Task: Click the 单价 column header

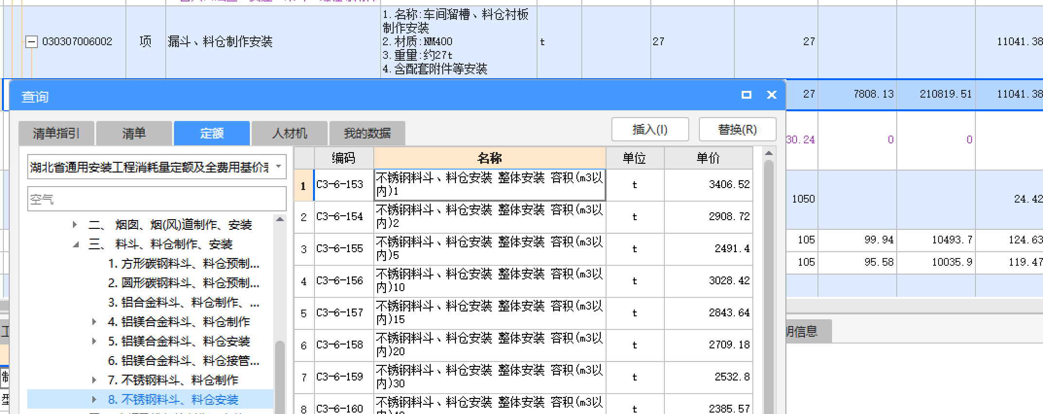Action: [x=708, y=158]
